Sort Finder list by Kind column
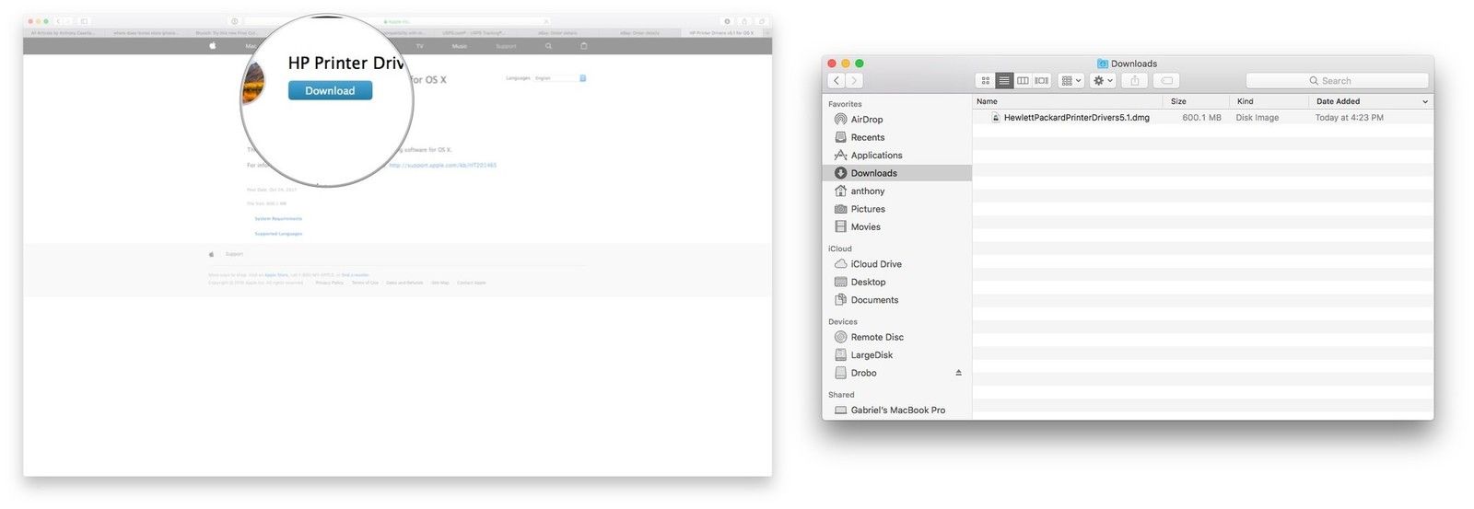The width and height of the screenshot is (1474, 509). coord(1269,101)
